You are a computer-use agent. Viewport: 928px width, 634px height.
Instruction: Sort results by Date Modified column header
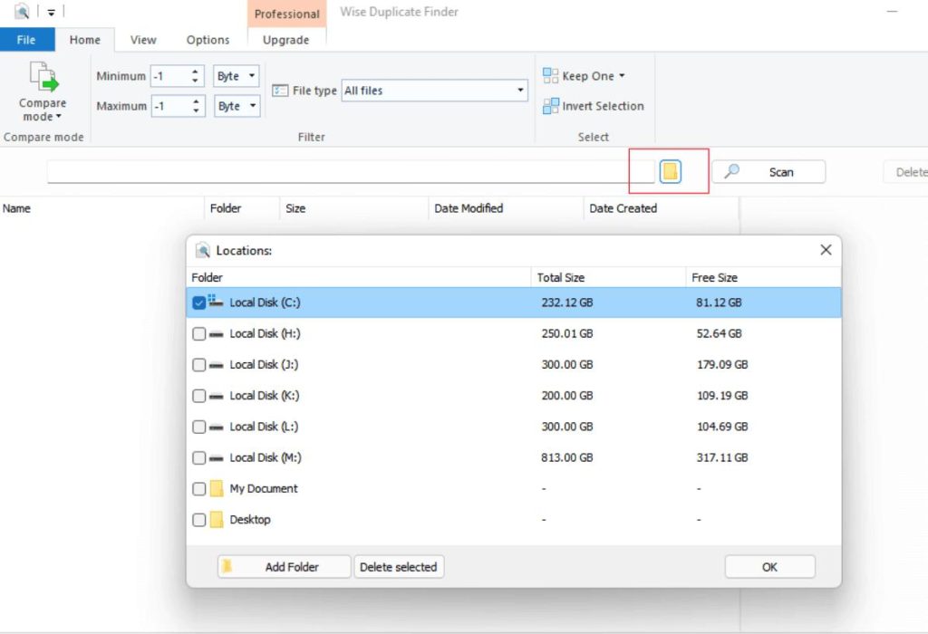click(x=506, y=208)
